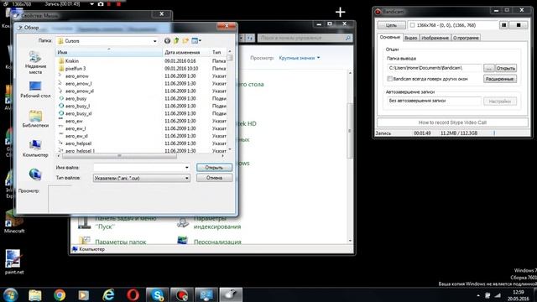Switch to Skype in taskbar
Screen dimensions: 537x302
158,294
